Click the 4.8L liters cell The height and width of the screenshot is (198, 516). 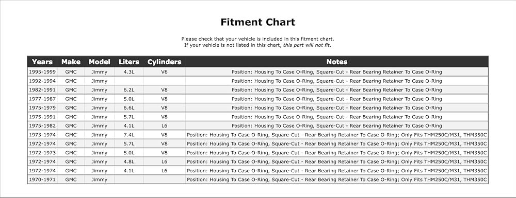[128, 161]
